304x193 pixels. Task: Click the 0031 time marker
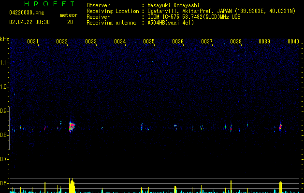pyautogui.click(x=32, y=41)
